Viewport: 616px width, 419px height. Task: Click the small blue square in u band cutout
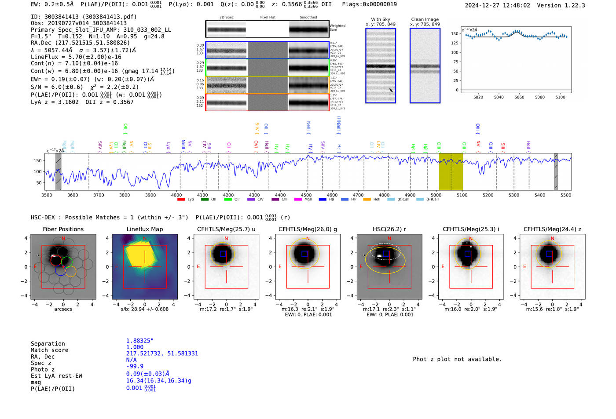pos(223,254)
